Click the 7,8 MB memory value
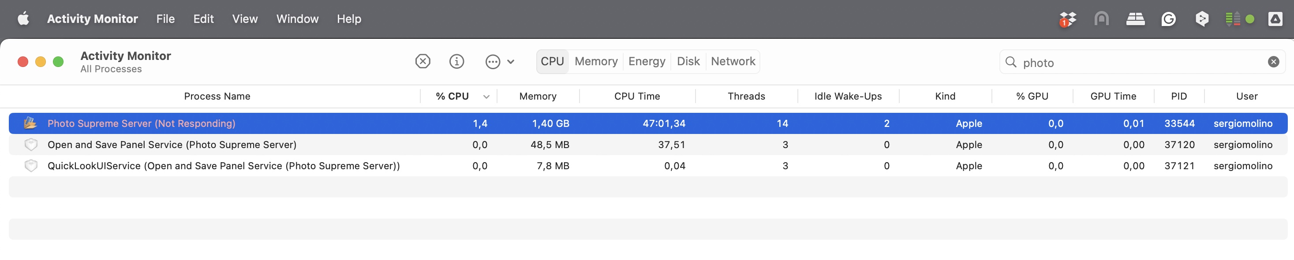Image resolution: width=1294 pixels, height=260 pixels. 553,166
